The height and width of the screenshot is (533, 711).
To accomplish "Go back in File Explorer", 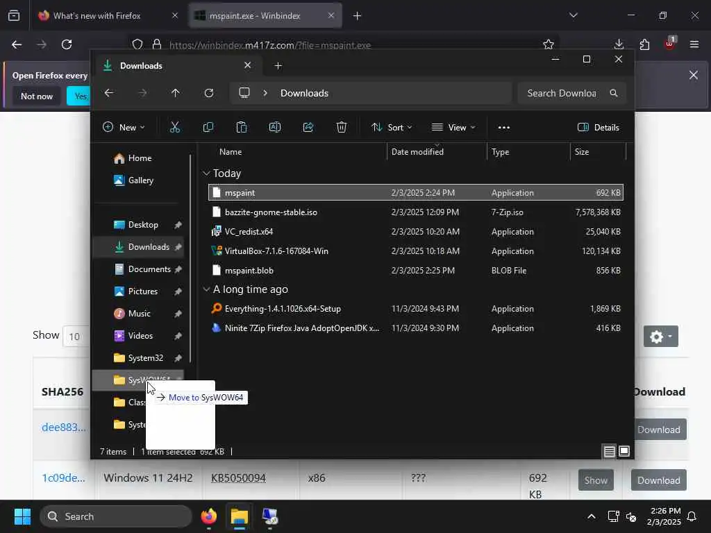I will (x=109, y=93).
